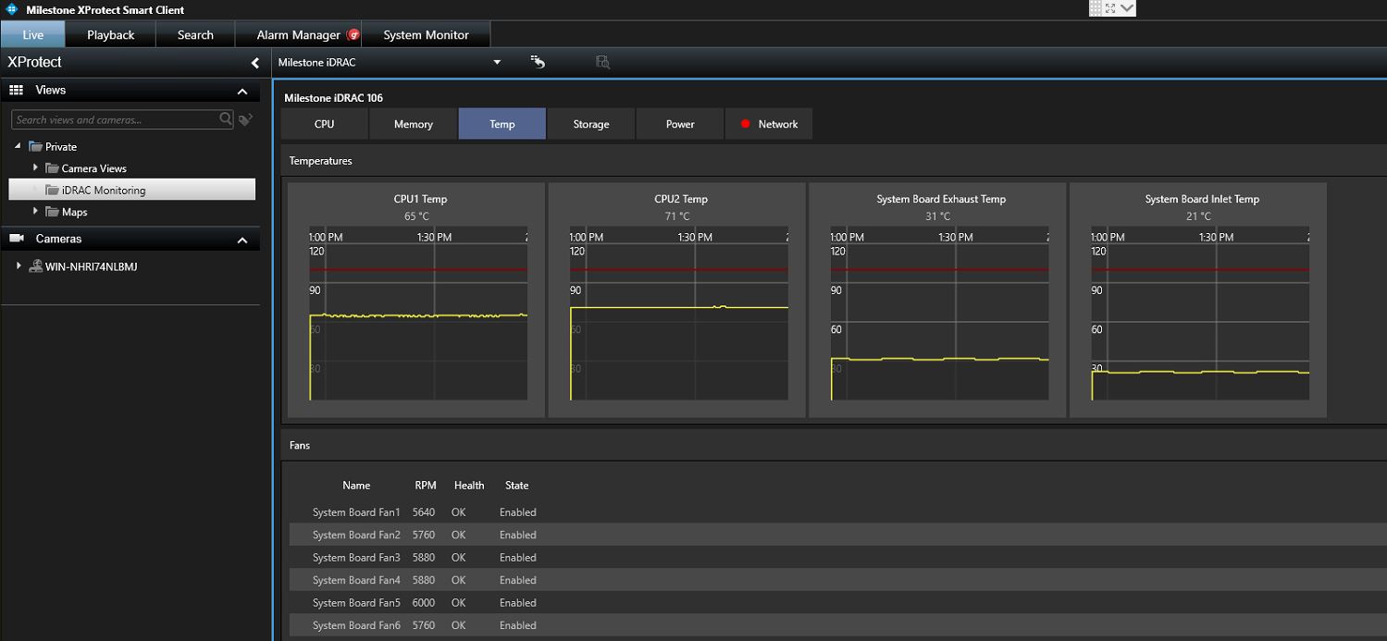The height and width of the screenshot is (641, 1387).
Task: Click the grid icon next to Views
Action: click(16, 90)
